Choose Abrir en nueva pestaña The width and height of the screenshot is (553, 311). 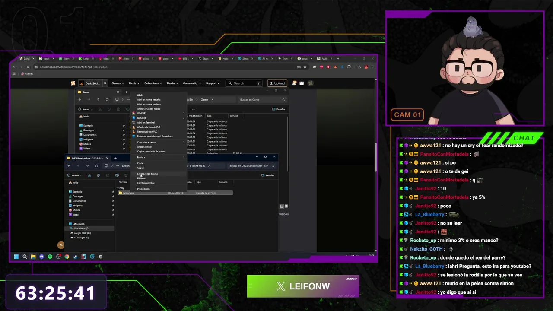[x=159, y=99]
